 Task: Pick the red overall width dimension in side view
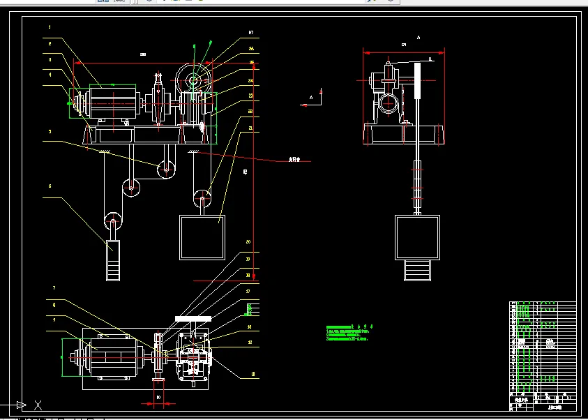tap(404, 53)
